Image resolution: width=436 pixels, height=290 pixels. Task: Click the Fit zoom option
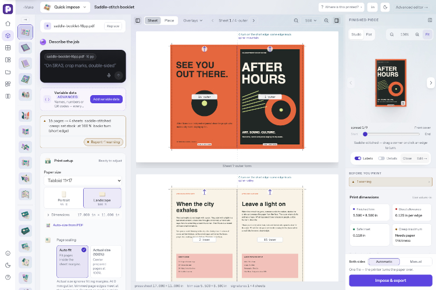click(427, 34)
